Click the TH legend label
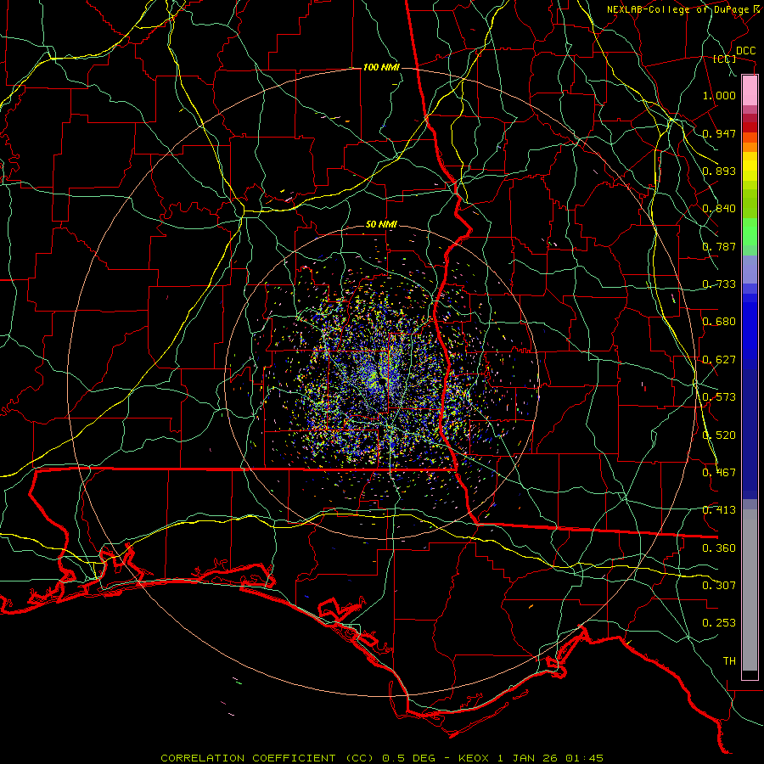764x764 pixels. tap(729, 661)
